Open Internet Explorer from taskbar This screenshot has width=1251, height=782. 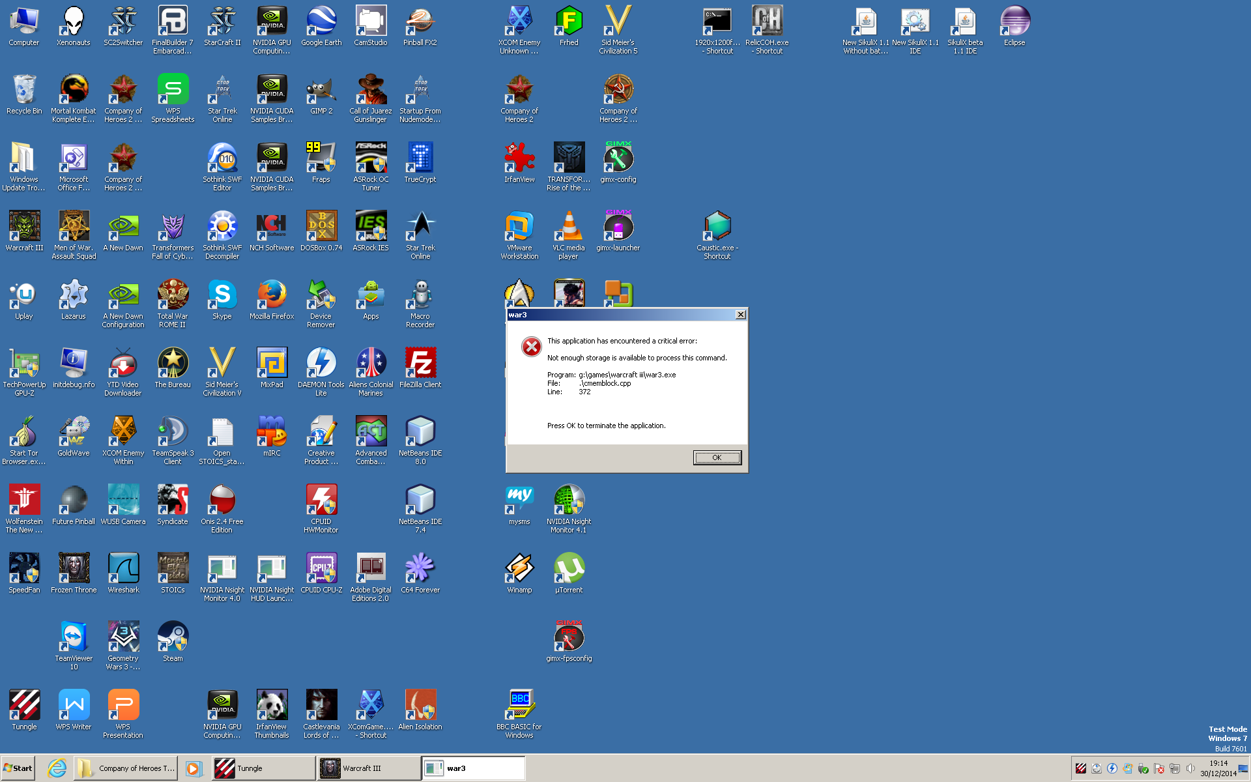[x=57, y=768]
